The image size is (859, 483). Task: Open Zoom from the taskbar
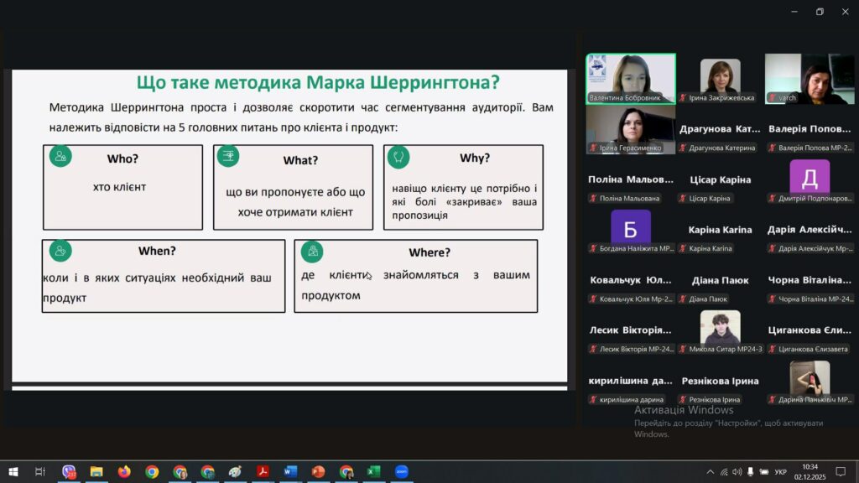point(401,472)
